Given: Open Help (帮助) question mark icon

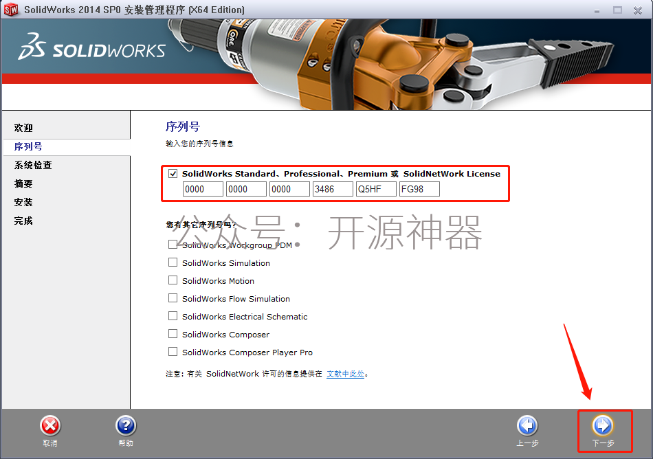Looking at the screenshot, I should pyautogui.click(x=126, y=426).
